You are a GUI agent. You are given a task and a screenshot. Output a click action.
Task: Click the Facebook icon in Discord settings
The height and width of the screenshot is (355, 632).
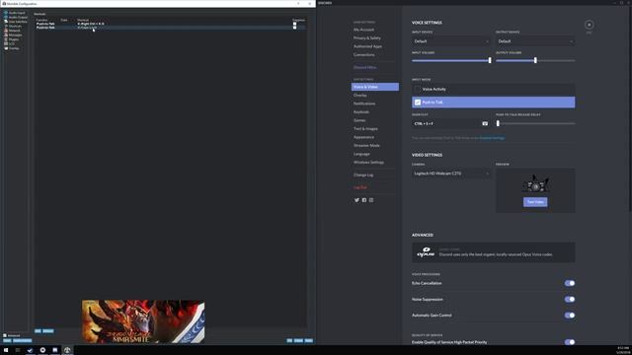coord(364,200)
